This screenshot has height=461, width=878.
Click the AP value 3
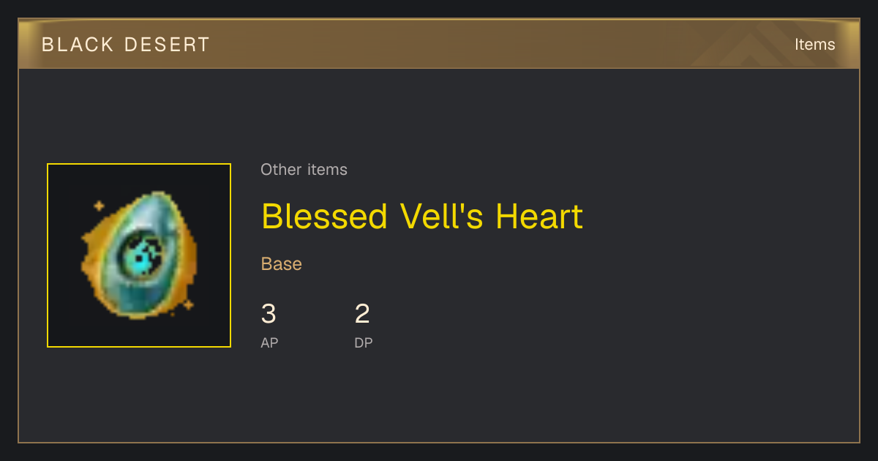point(269,314)
